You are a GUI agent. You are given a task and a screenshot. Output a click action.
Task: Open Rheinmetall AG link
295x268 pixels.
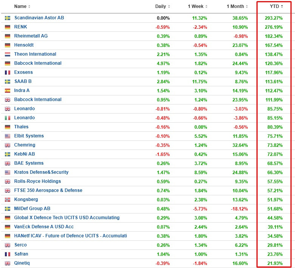31,36
